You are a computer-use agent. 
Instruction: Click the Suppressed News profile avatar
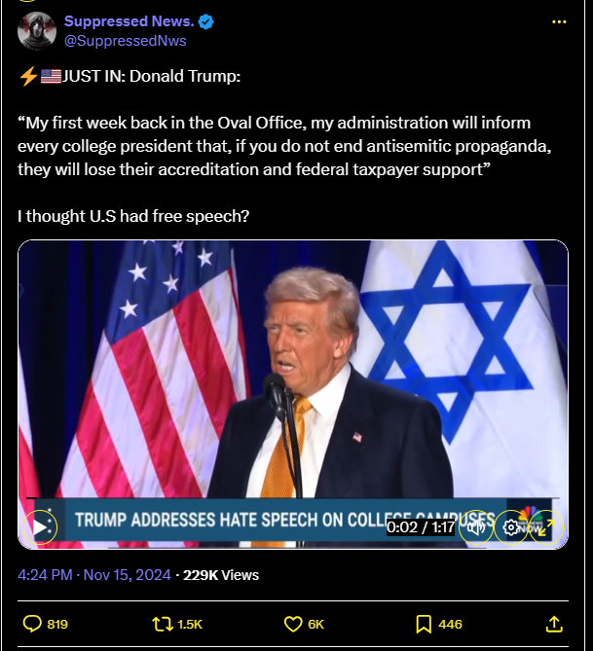(x=37, y=31)
